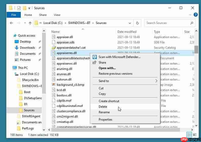201x142 pixels.
Task: Click the Share arrow icon in menu
Action: pyautogui.click(x=94, y=63)
